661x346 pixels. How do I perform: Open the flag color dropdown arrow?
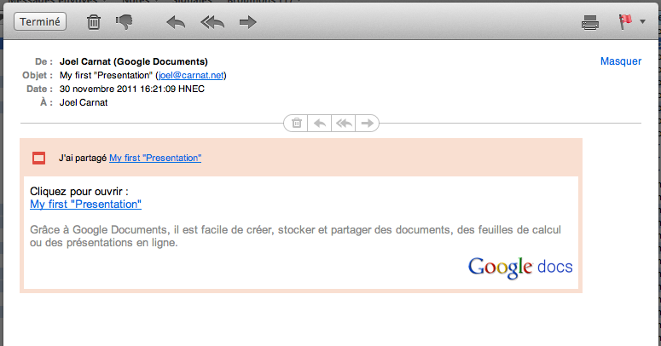642,21
